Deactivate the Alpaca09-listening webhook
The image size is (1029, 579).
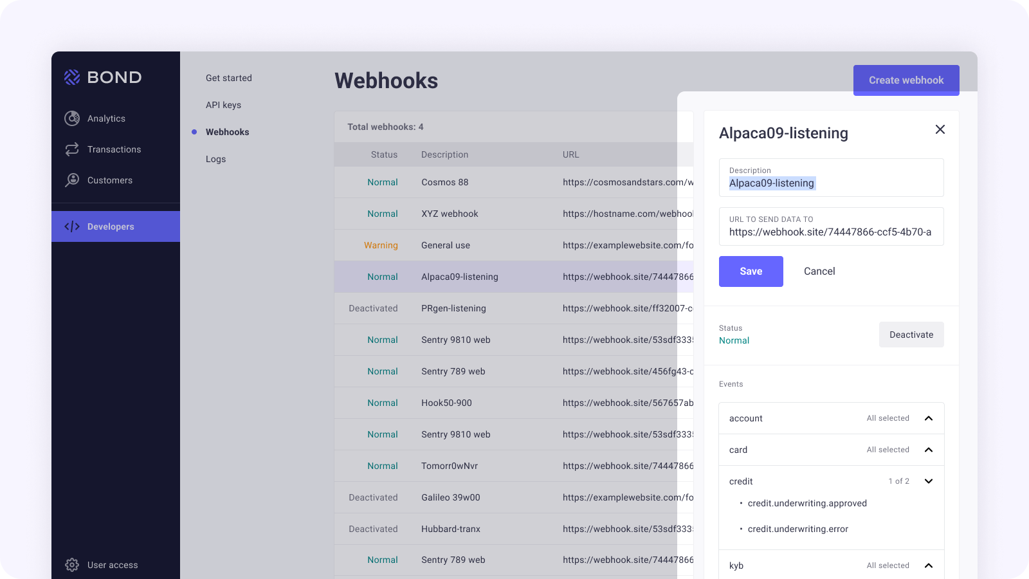click(911, 335)
